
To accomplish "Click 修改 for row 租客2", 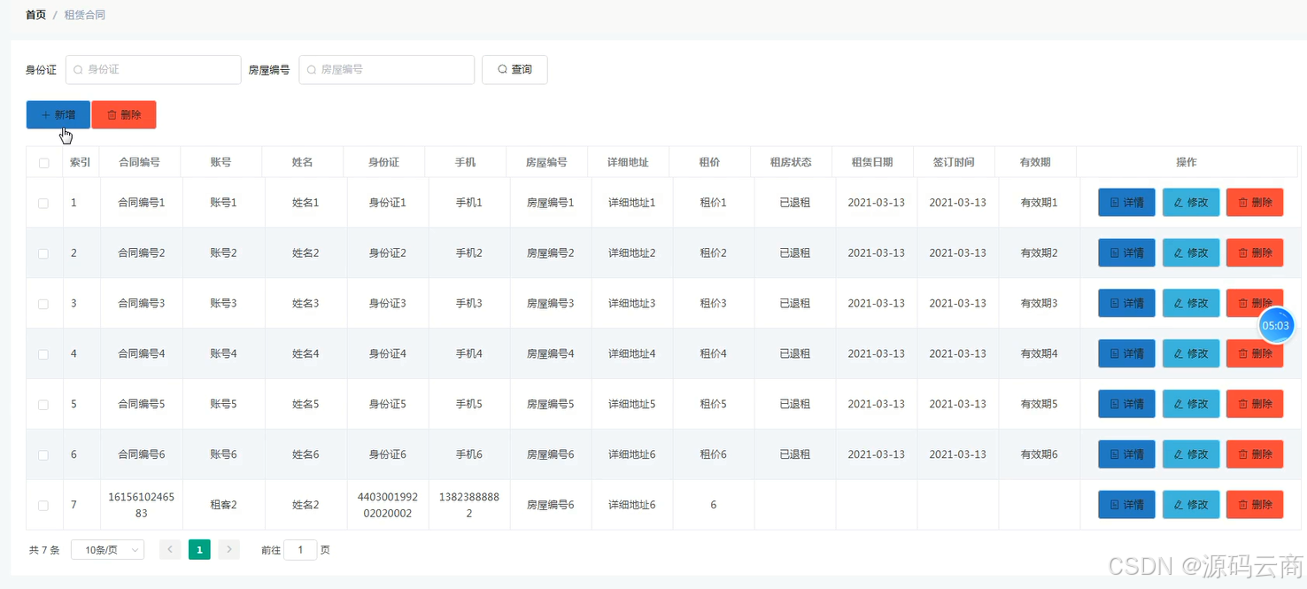I will [x=1191, y=505].
